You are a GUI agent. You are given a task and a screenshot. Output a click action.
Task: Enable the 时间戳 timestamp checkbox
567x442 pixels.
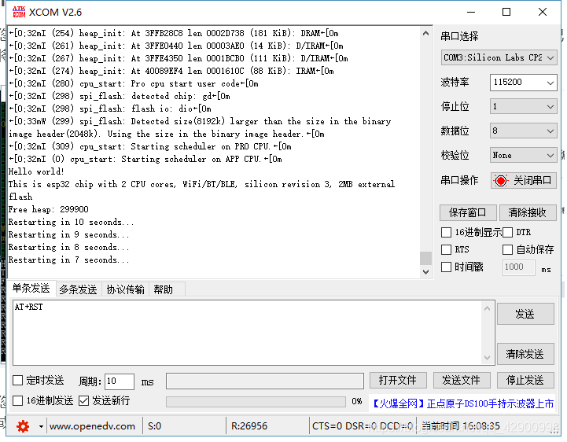click(446, 267)
